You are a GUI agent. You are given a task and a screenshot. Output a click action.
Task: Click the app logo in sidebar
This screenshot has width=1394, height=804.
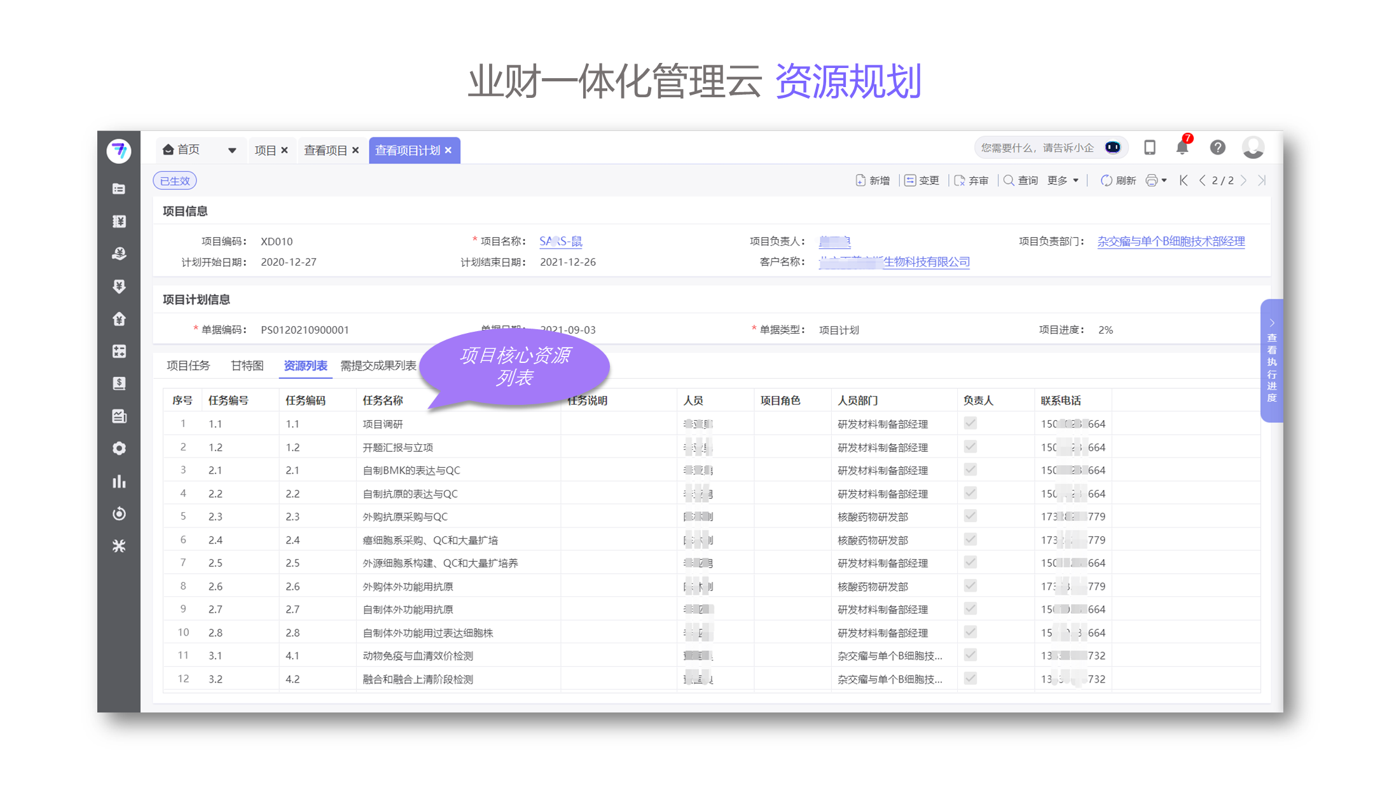(119, 151)
